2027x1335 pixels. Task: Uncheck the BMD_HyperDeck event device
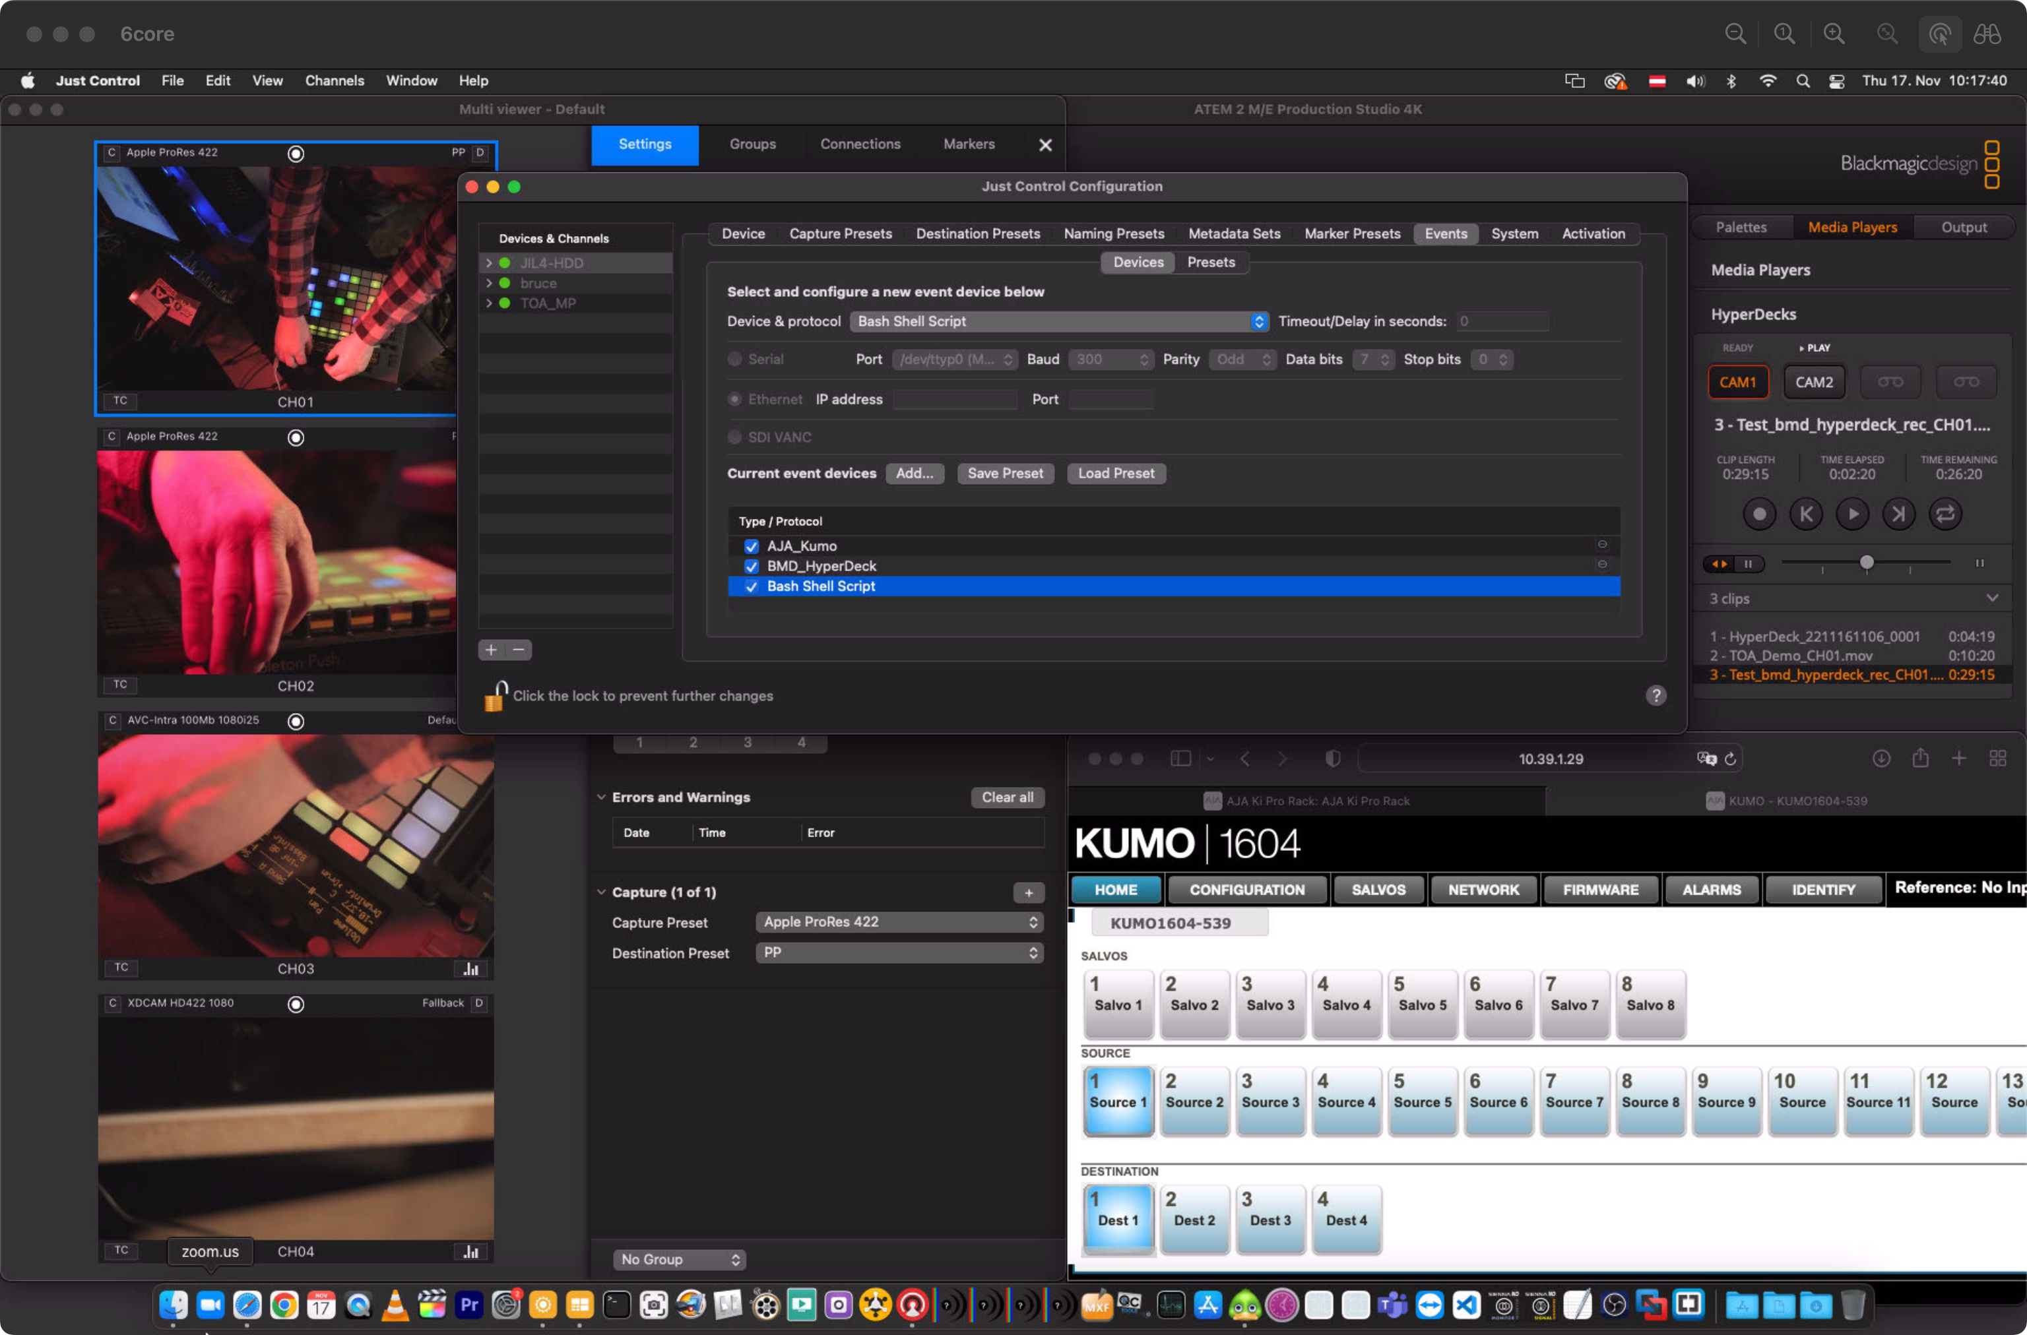751,566
